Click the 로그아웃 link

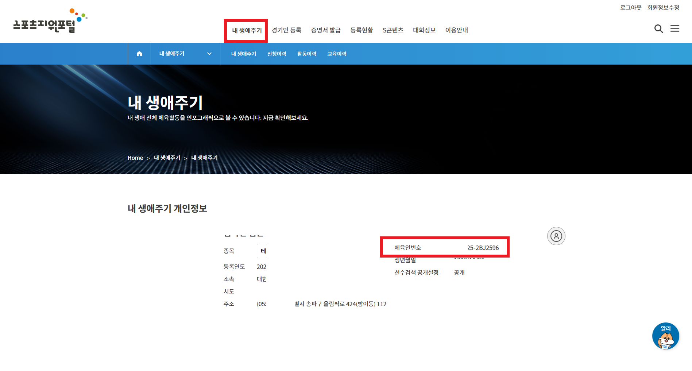click(631, 7)
